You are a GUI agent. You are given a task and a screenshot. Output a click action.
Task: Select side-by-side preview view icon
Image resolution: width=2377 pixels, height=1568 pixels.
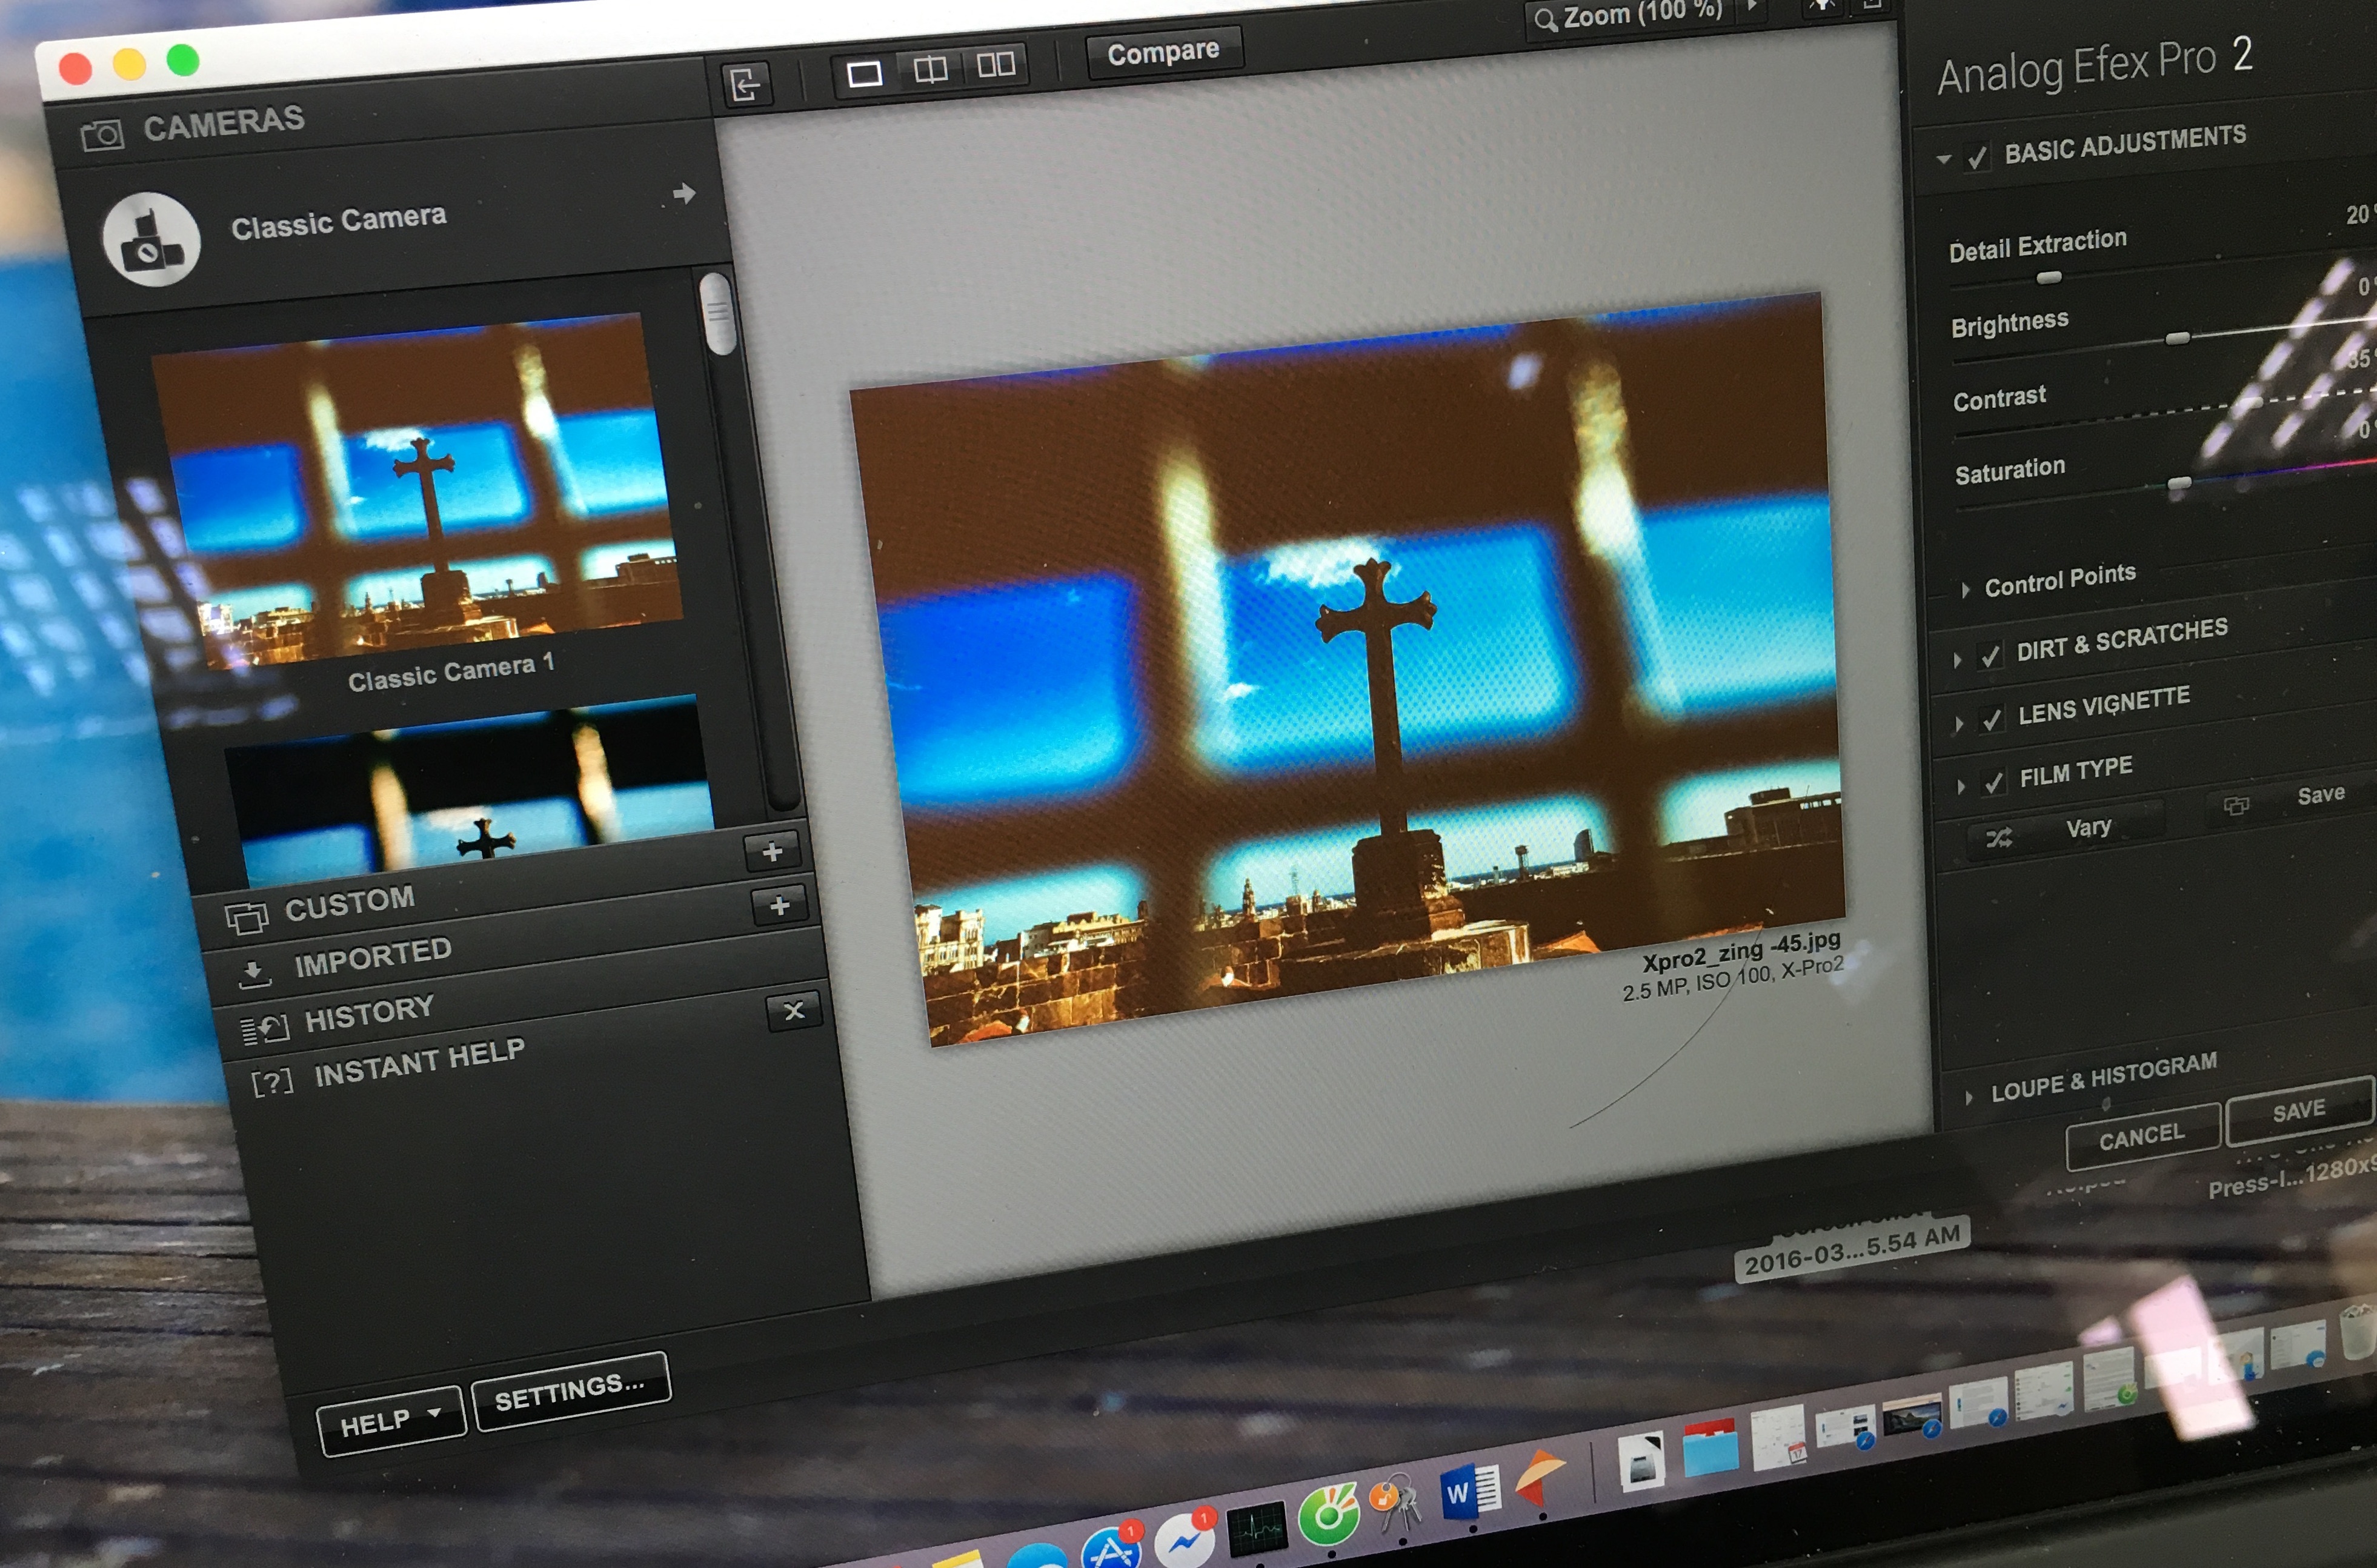tap(996, 65)
